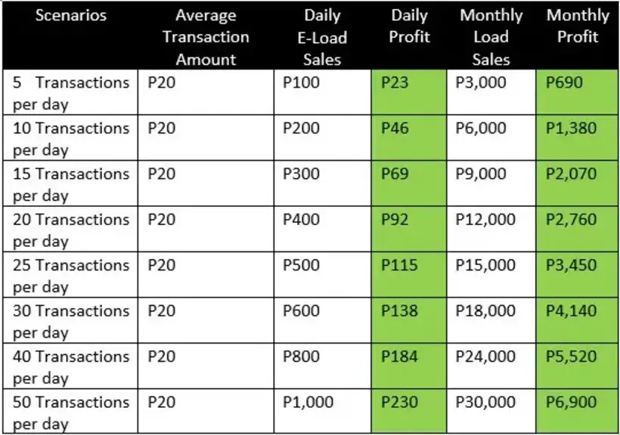Click the Monthly Load Sales header
This screenshot has width=620, height=435.
491,37
